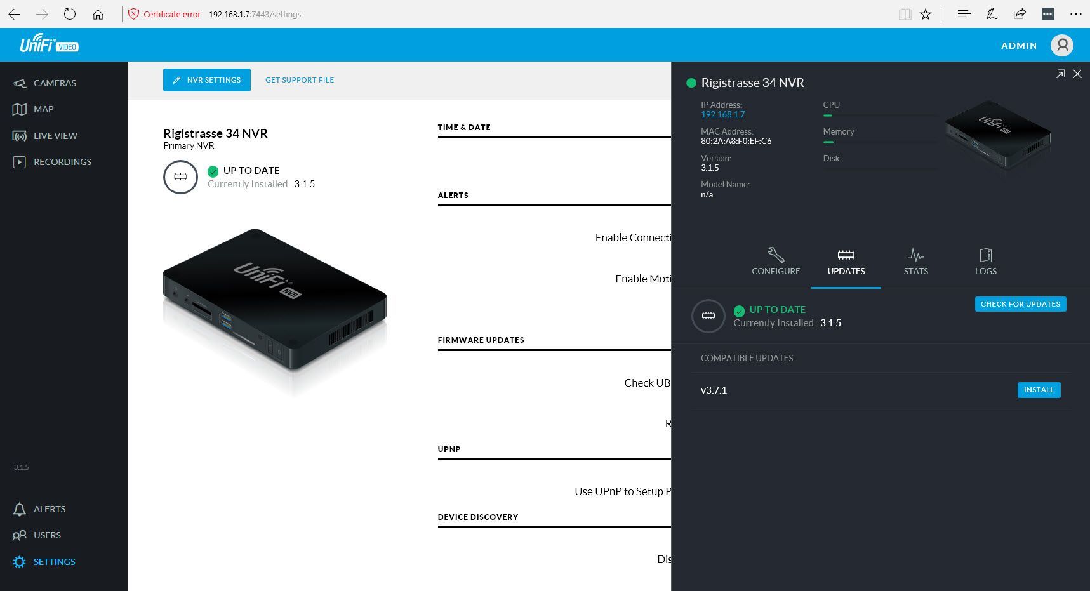The height and width of the screenshot is (591, 1090).
Task: Add page to favorites with star
Action: pos(926,14)
